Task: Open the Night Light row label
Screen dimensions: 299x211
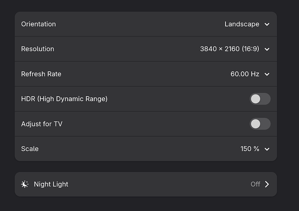Action: tap(51, 184)
